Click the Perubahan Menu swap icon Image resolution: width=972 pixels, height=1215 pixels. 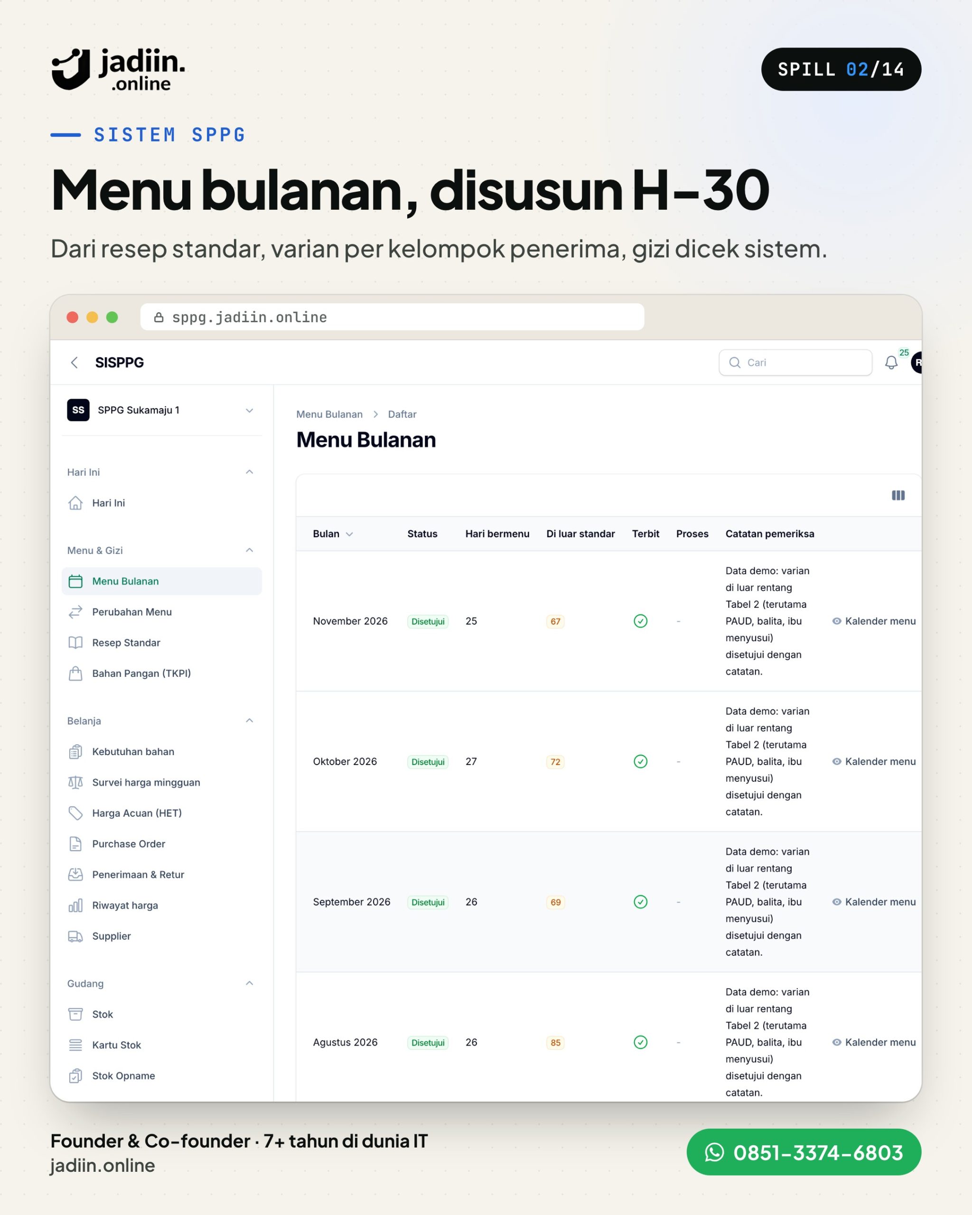75,612
